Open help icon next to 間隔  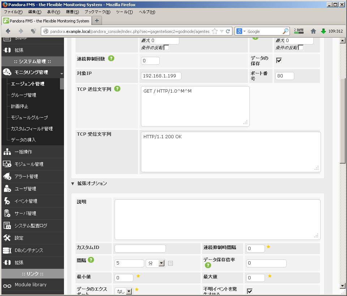coord(91,260)
